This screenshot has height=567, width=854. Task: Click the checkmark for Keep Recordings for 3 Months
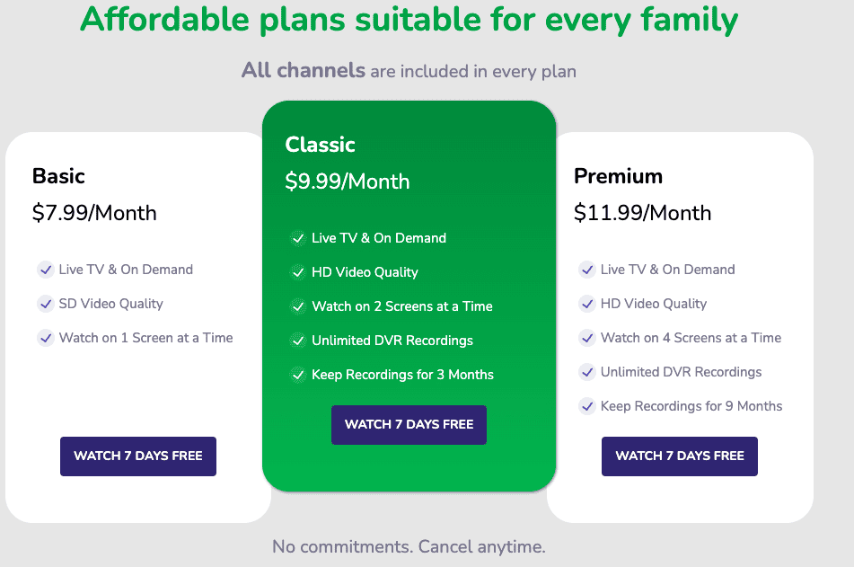298,375
